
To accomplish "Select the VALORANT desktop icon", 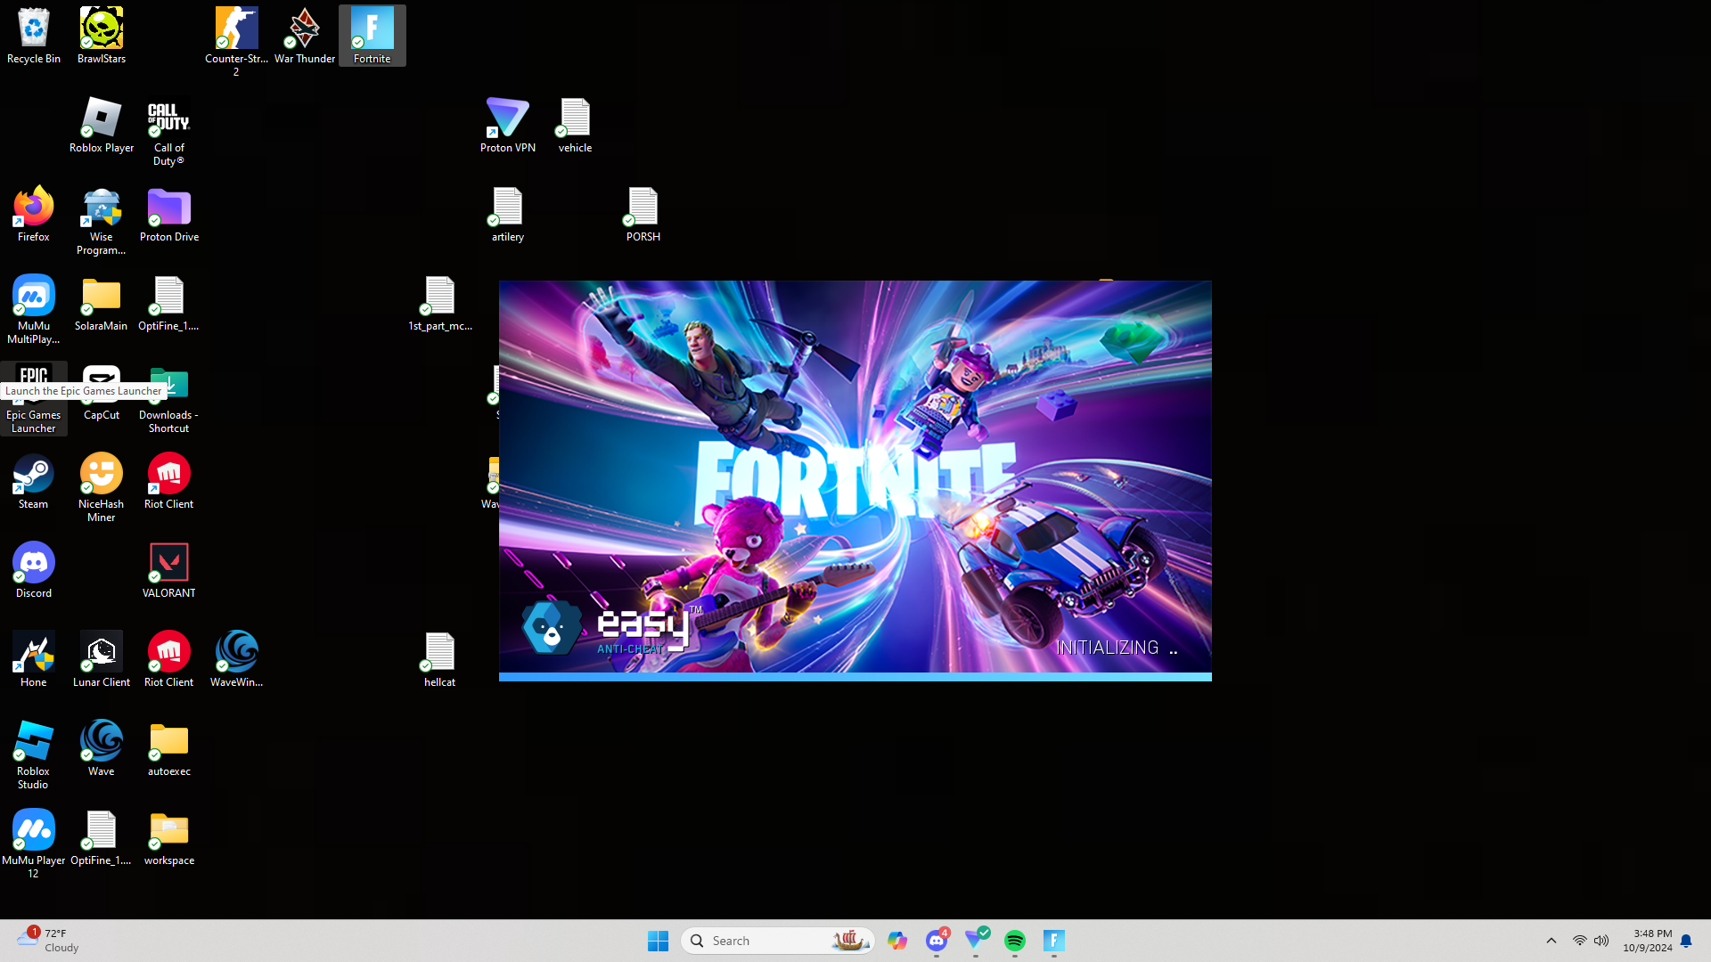I will tap(168, 564).
